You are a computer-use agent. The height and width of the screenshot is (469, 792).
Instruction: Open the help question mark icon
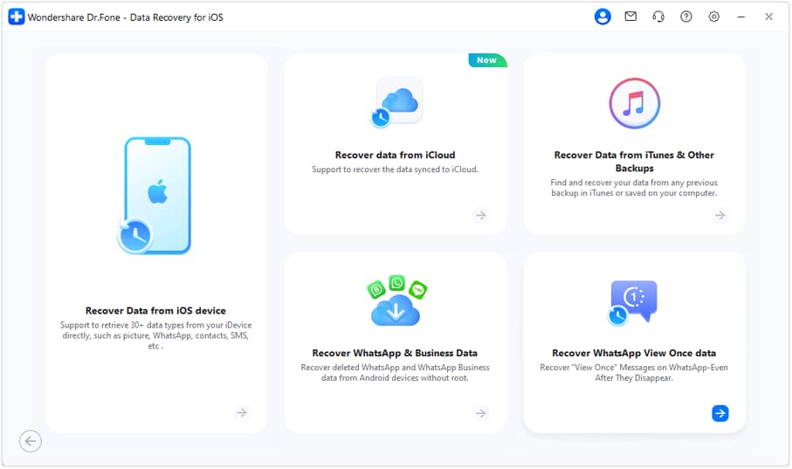tap(686, 17)
